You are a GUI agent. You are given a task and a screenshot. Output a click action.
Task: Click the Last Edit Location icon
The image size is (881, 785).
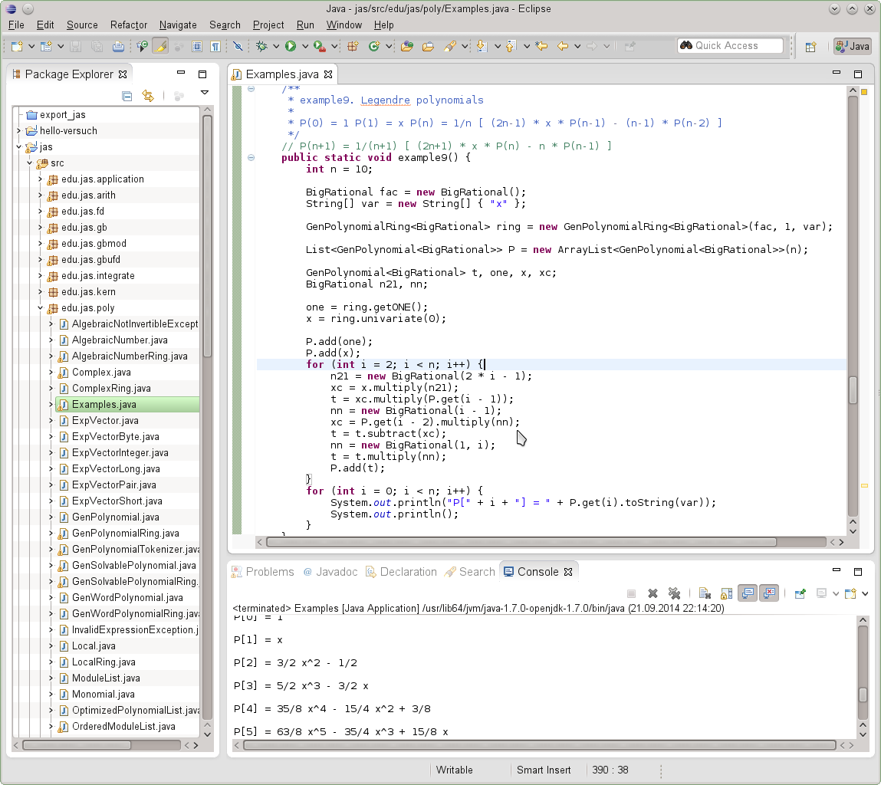pyautogui.click(x=541, y=46)
